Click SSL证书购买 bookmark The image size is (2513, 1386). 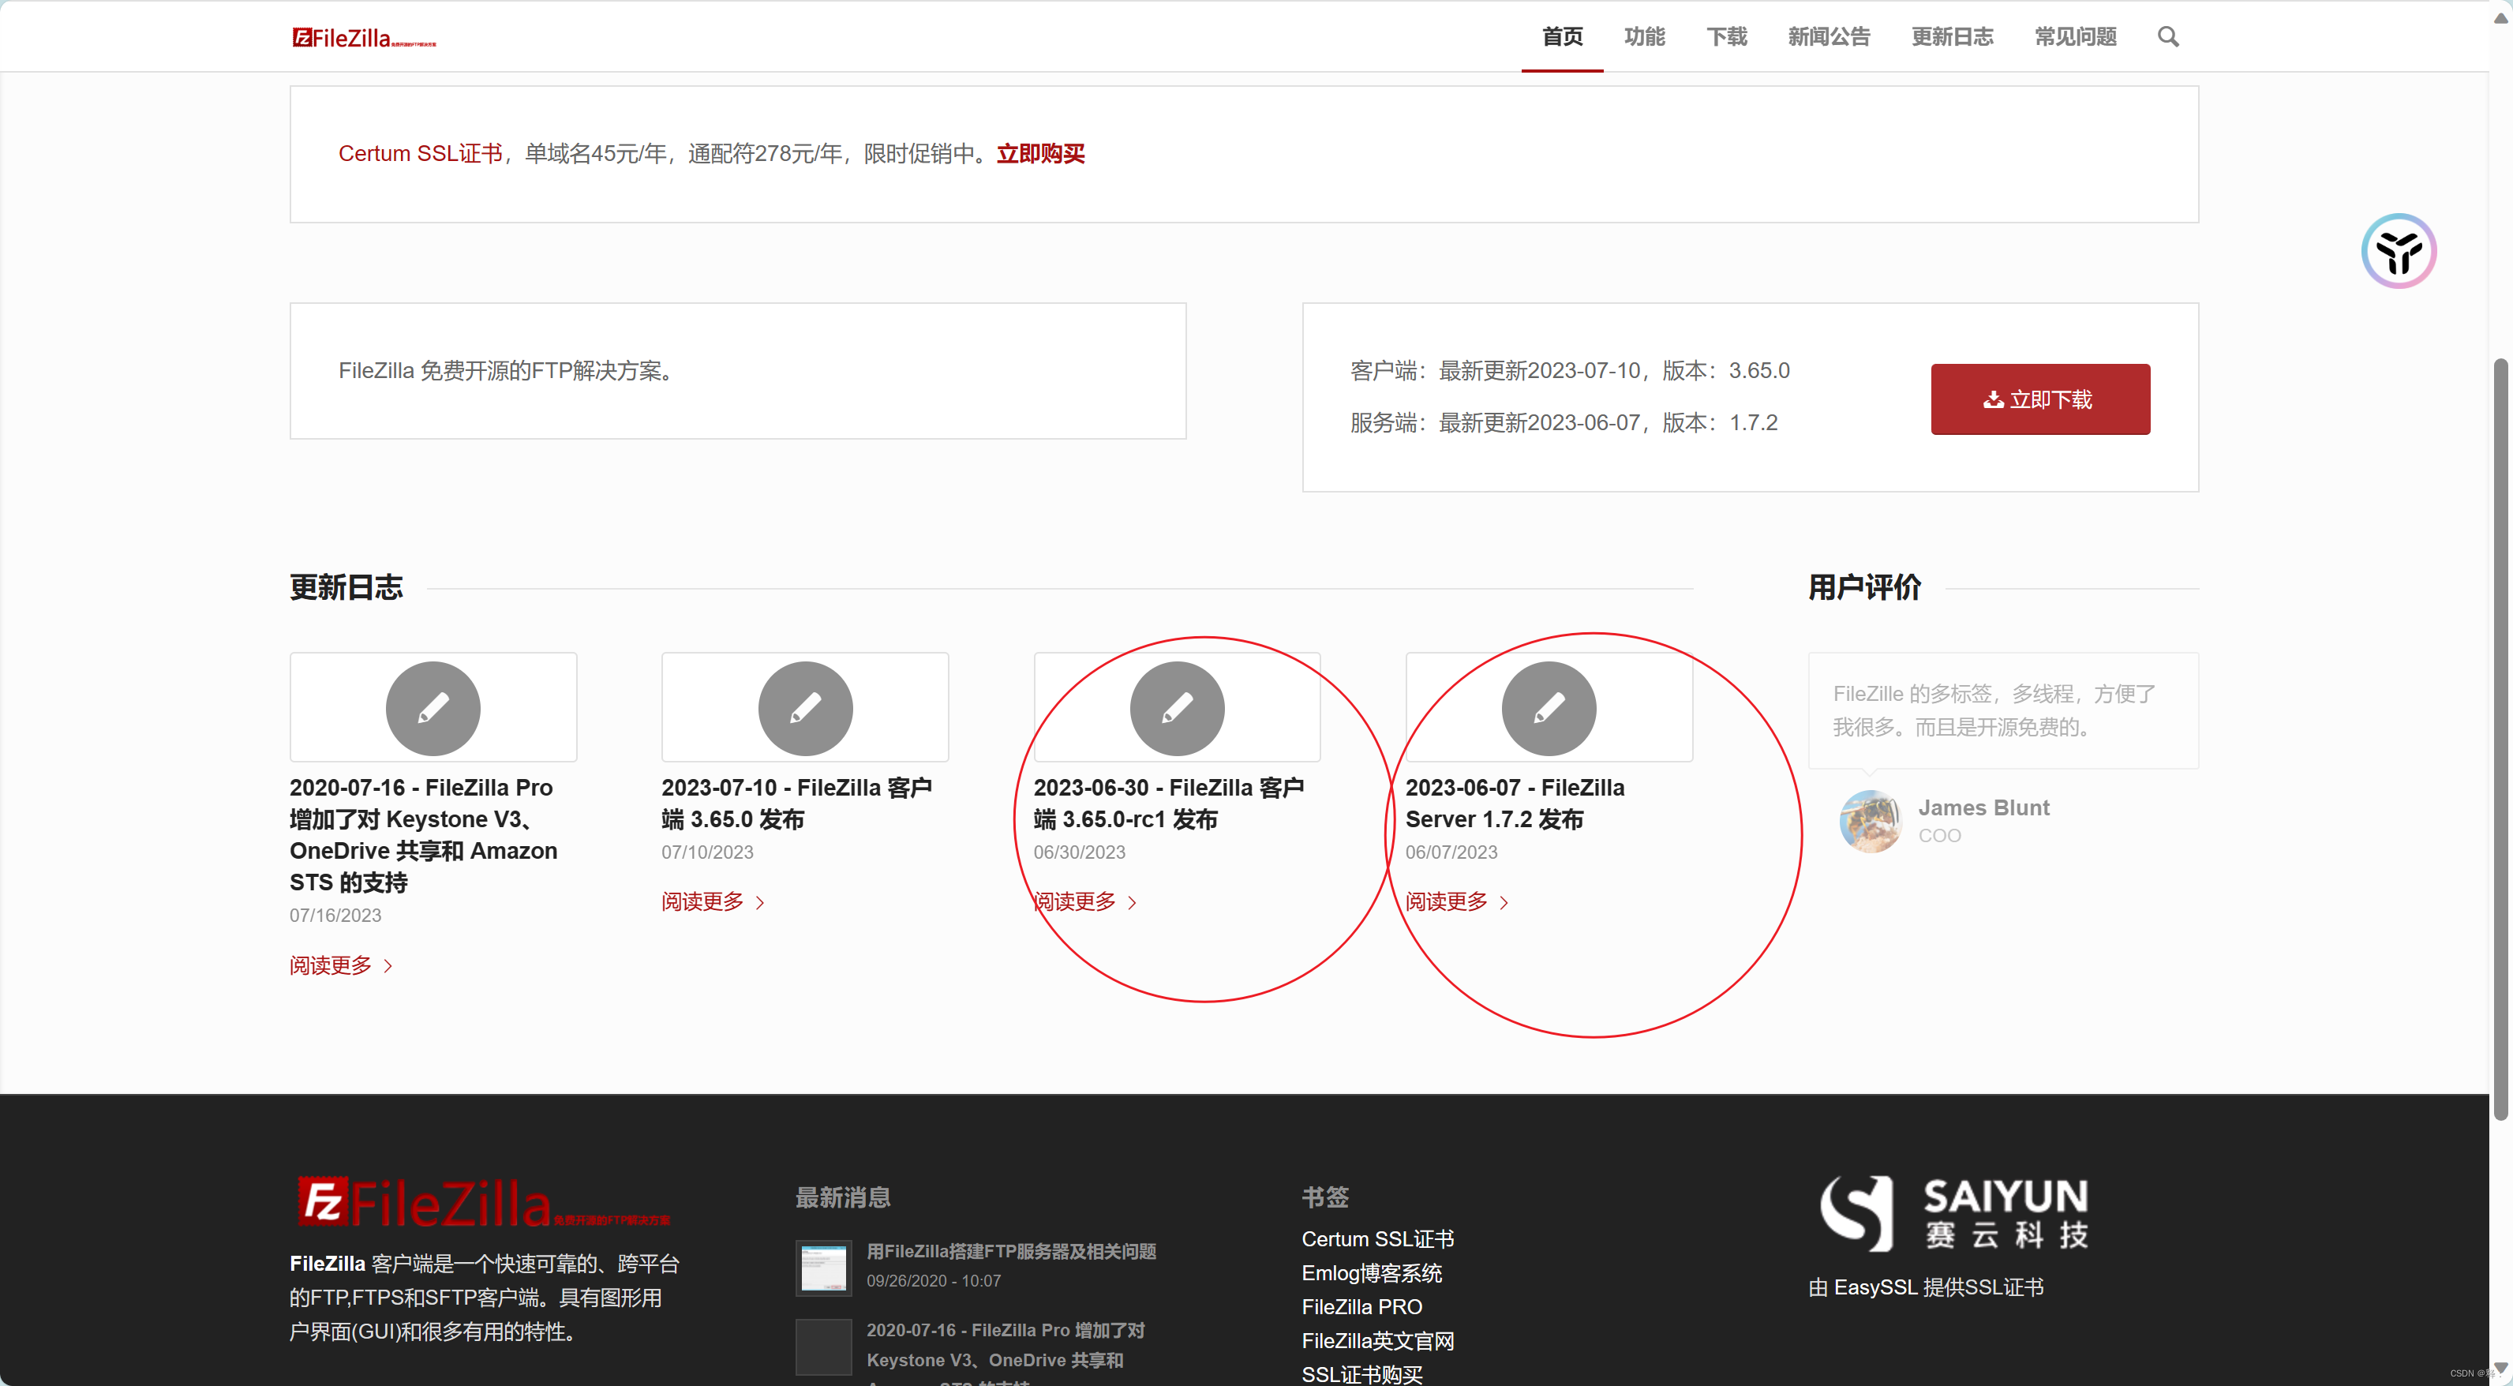tap(1361, 1374)
